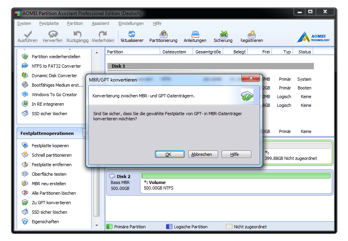Open the System menu
348x241 pixels.
click(x=24, y=23)
